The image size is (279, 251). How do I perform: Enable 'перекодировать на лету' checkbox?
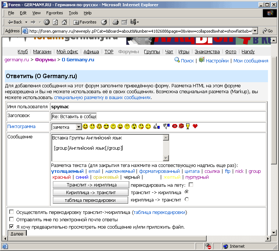[x=191, y=185]
